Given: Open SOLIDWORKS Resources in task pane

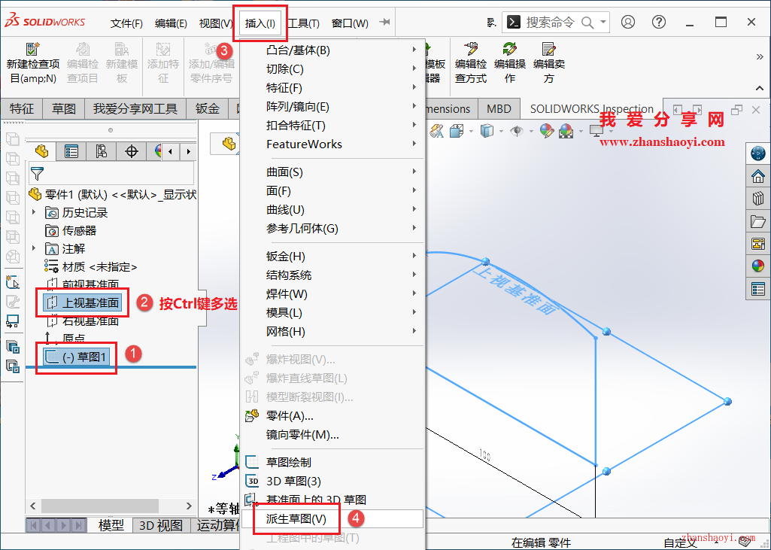Looking at the screenshot, I should (x=758, y=176).
